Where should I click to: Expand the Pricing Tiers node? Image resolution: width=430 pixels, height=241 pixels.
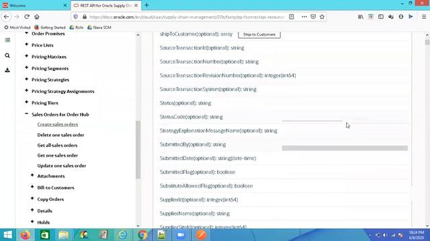(27, 102)
